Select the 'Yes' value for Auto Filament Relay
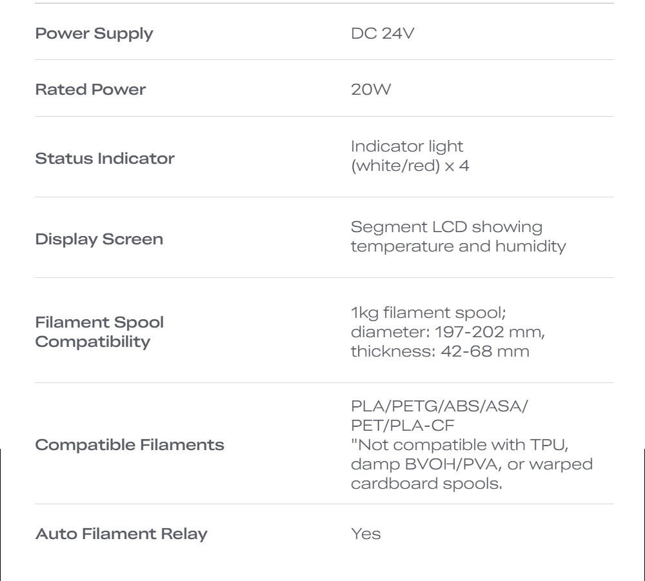 [366, 534]
